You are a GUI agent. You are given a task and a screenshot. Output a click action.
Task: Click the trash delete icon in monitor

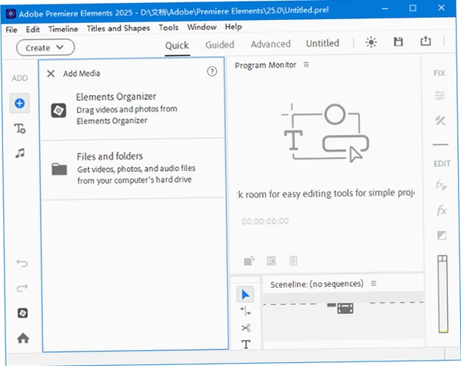click(x=294, y=260)
